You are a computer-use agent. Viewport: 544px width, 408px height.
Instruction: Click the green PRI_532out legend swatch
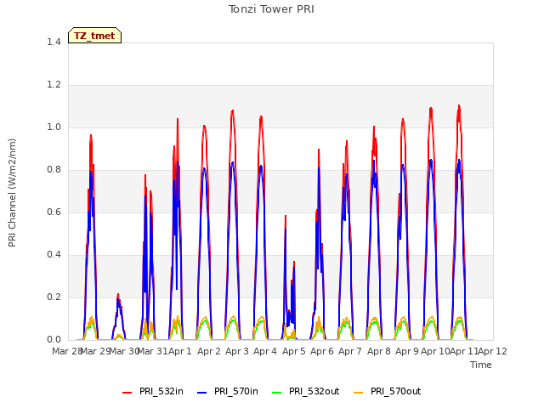[x=277, y=392]
